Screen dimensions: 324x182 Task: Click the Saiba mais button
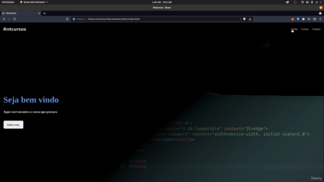(14, 125)
